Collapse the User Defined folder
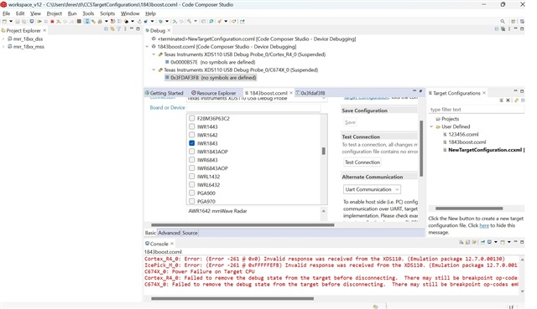The image size is (537, 309). coord(431,126)
